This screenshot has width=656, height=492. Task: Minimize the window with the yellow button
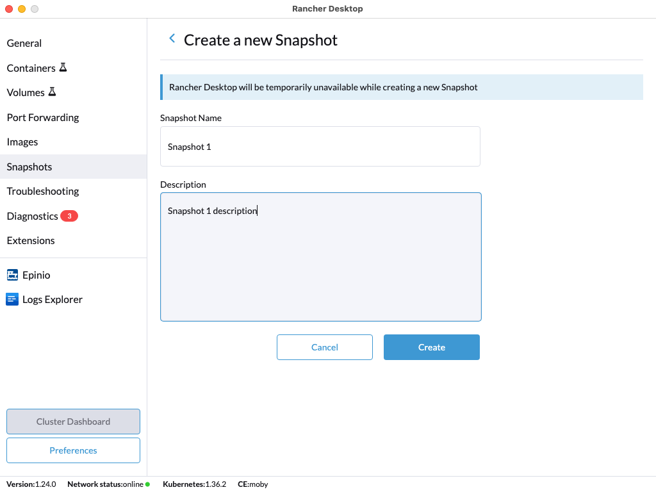[x=22, y=9]
